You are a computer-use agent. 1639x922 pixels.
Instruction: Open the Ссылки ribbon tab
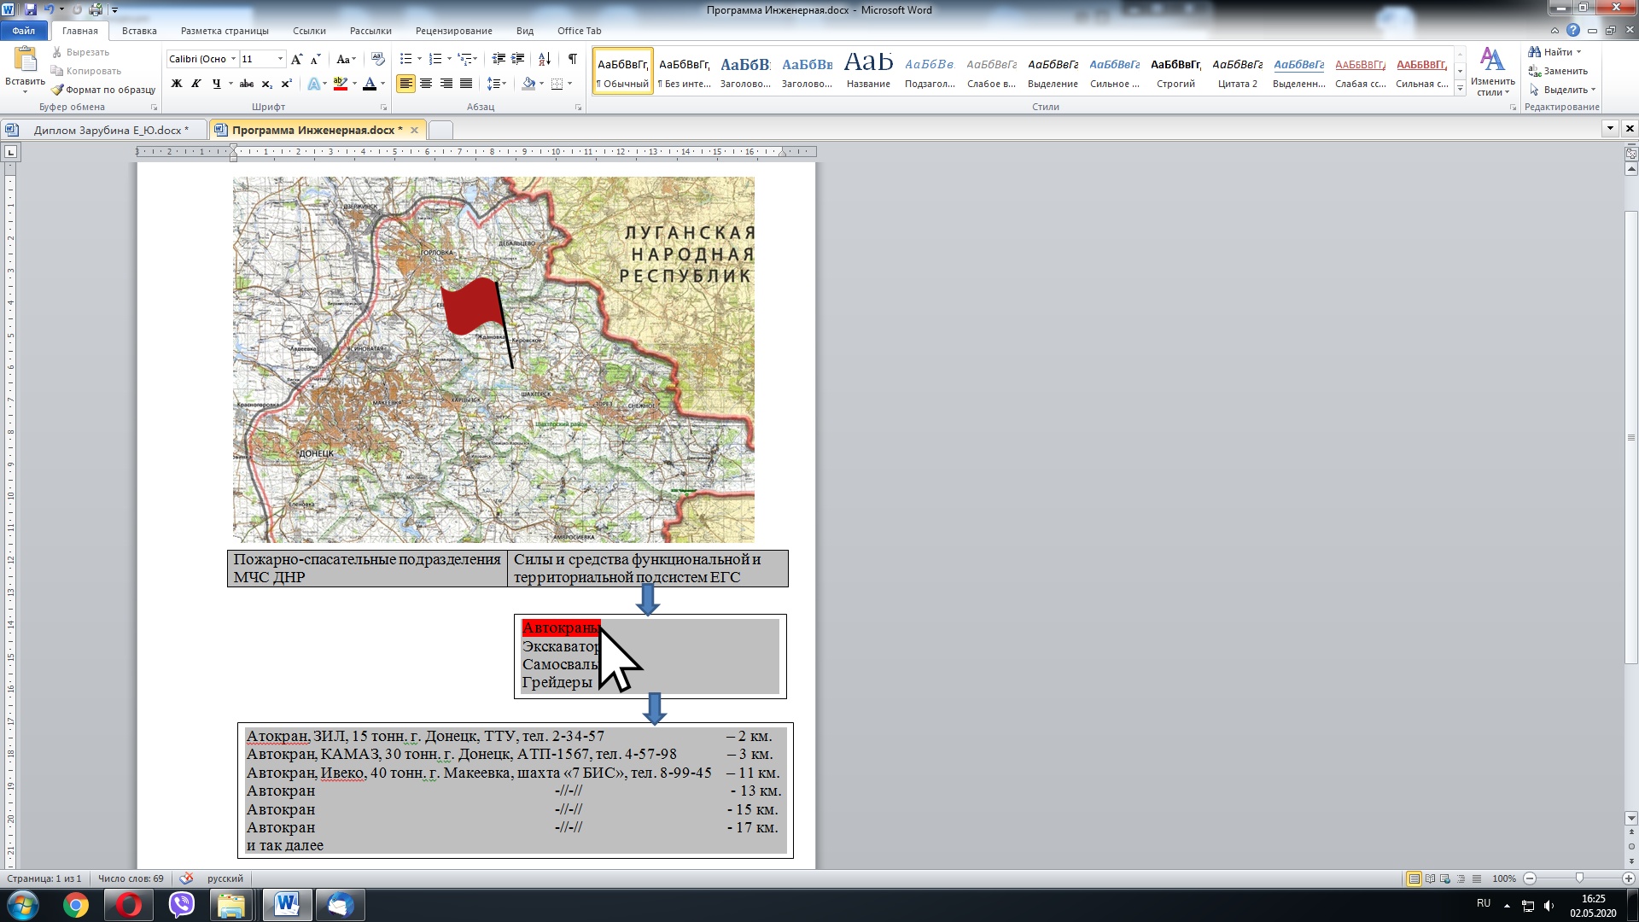coord(309,31)
